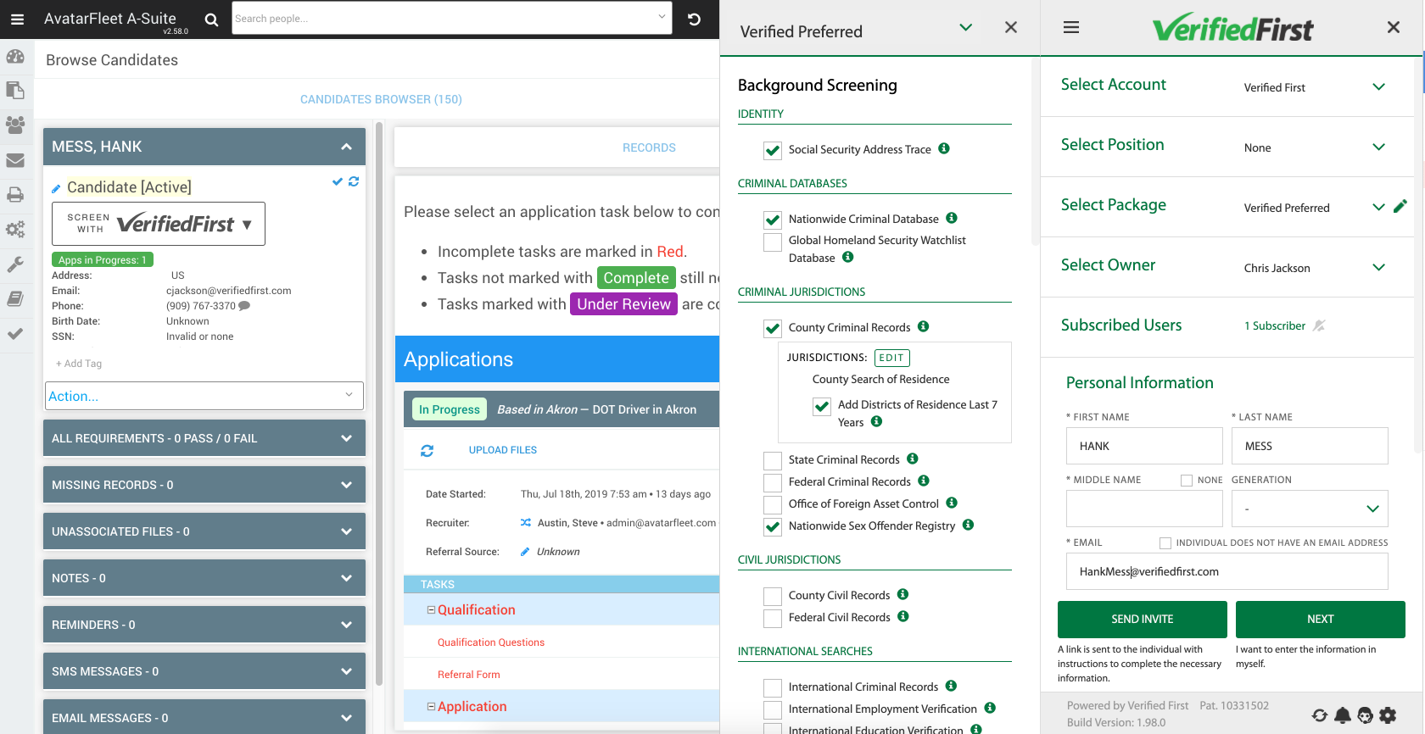Click the First Name input field
This screenshot has height=734, width=1425.
pos(1143,446)
